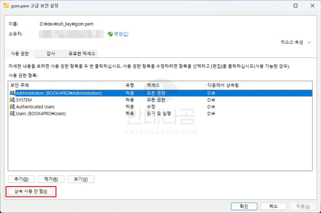Click the 보기(V) button
The width and height of the screenshot is (321, 213).
click(x=81, y=179)
